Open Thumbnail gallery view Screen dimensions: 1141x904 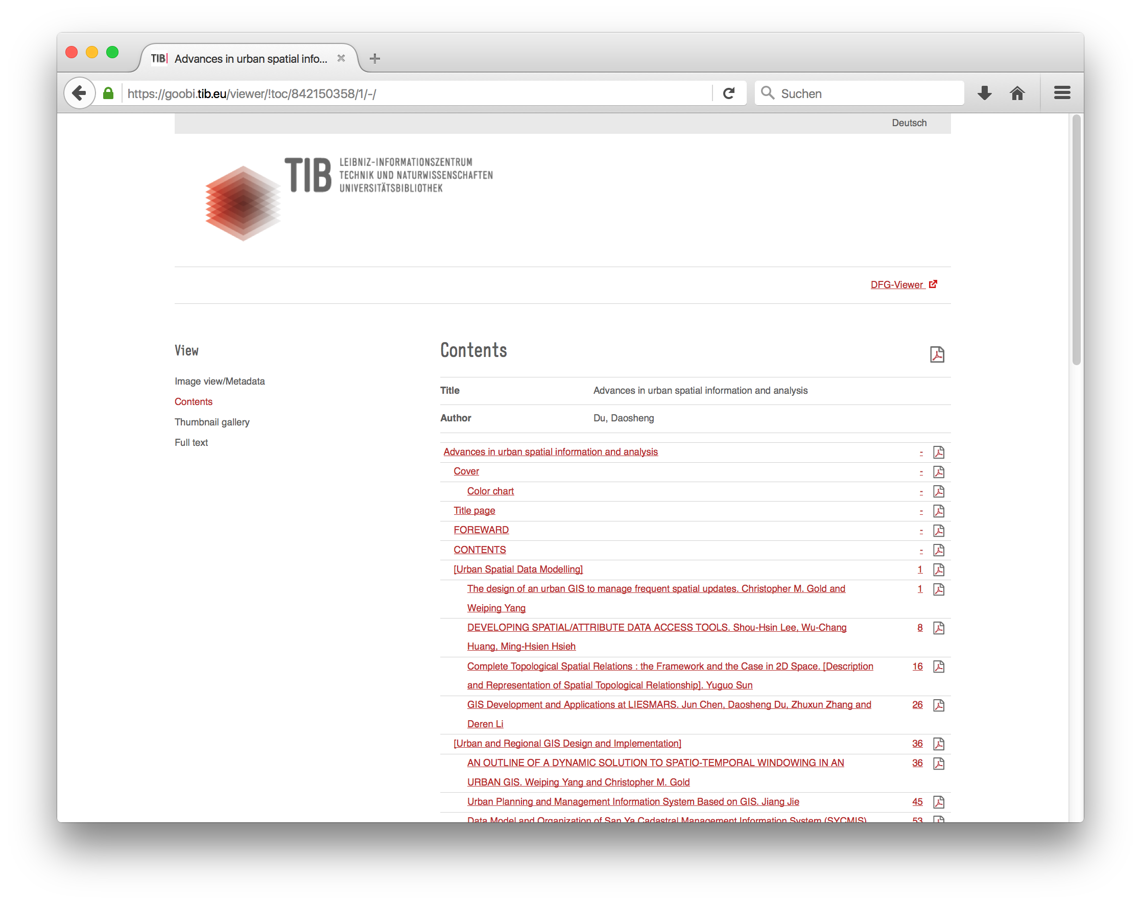(211, 422)
